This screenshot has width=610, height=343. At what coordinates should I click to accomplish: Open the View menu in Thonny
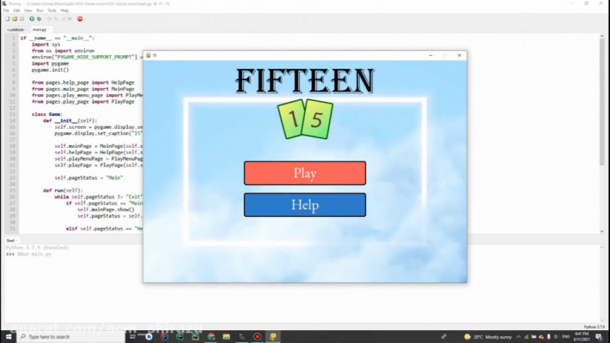[28, 10]
